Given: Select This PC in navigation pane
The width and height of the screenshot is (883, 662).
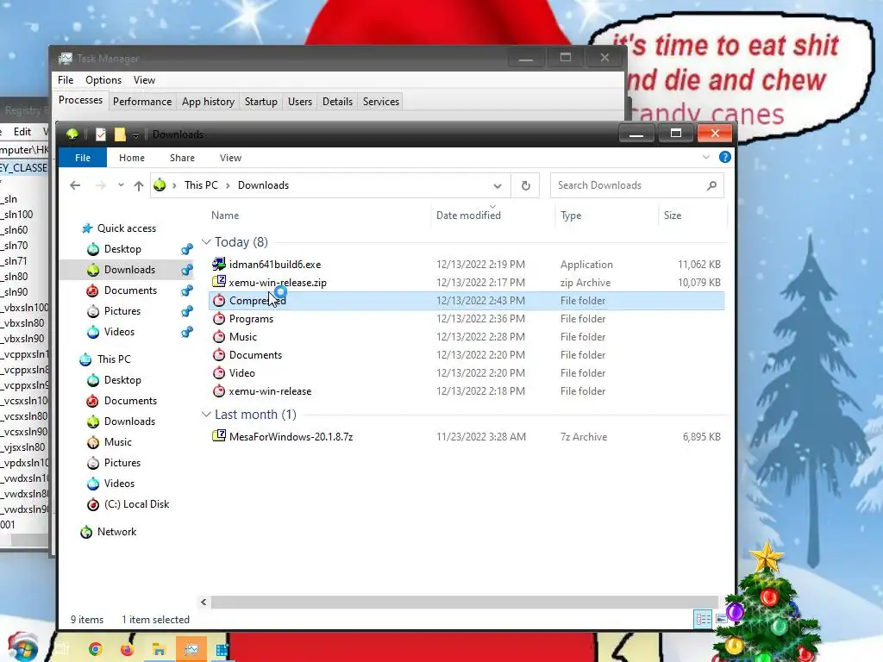Looking at the screenshot, I should (114, 359).
